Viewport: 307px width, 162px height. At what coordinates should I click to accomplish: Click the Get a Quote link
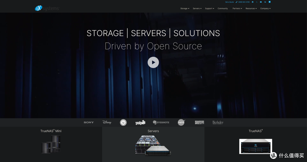[229, 2]
